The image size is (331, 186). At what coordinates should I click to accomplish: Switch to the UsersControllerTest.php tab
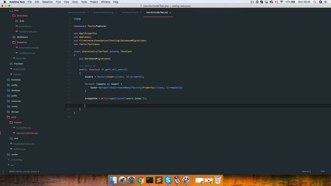click(x=157, y=12)
